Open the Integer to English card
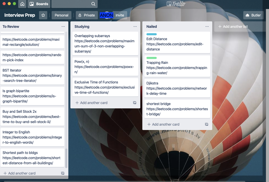The image size is (269, 182). point(33,137)
